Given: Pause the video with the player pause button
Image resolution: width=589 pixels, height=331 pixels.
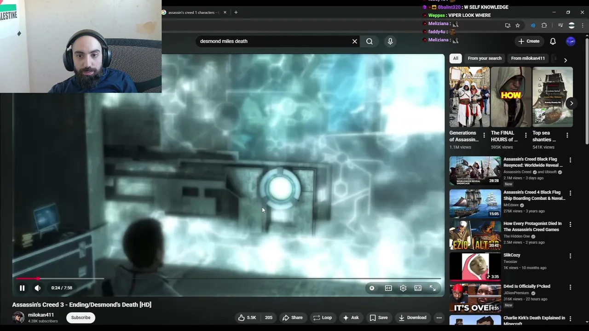Looking at the screenshot, I should point(22,288).
